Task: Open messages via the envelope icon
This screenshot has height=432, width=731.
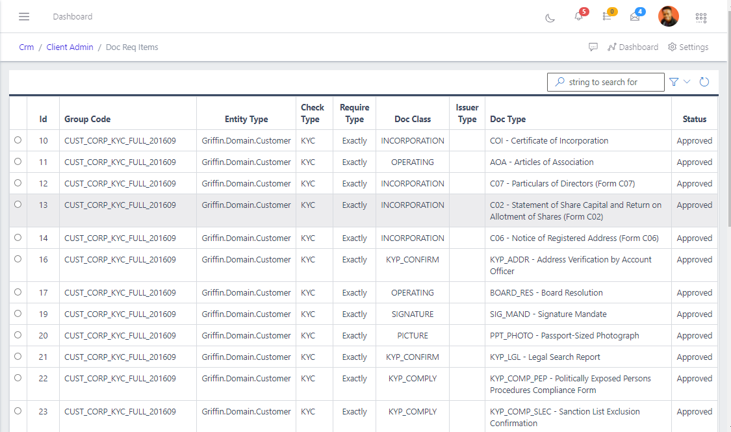Action: pos(635,18)
